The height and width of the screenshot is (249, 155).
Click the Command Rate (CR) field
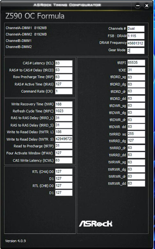pyautogui.click(x=64, y=91)
